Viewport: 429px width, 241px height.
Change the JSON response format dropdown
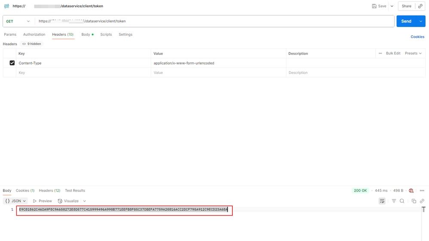coord(15,201)
